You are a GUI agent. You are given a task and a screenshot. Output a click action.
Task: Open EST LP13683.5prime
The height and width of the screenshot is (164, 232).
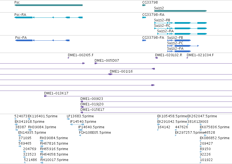pos(80,116)
